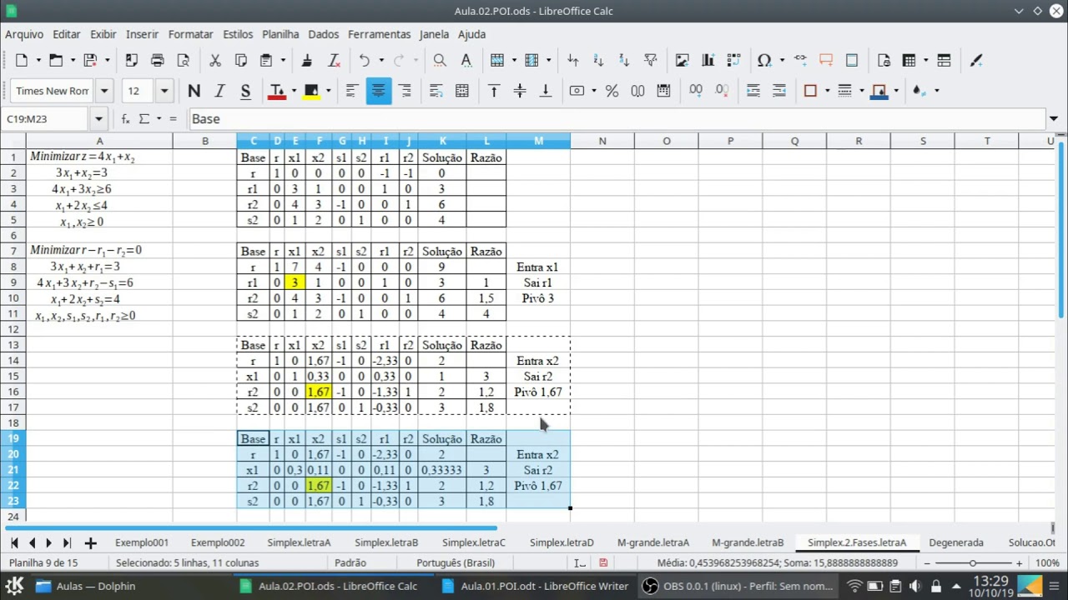The width and height of the screenshot is (1068, 600).
Task: Clear direct formatting icon
Action: pyautogui.click(x=334, y=60)
